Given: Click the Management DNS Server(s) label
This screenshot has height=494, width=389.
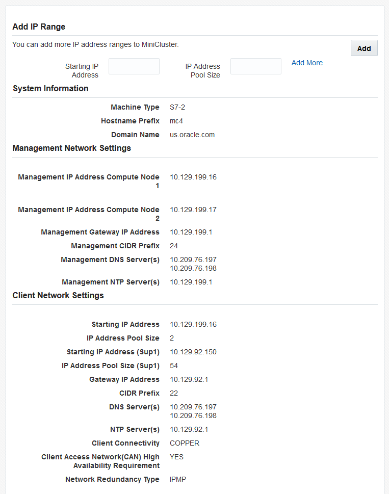Looking at the screenshot, I should 110,260.
